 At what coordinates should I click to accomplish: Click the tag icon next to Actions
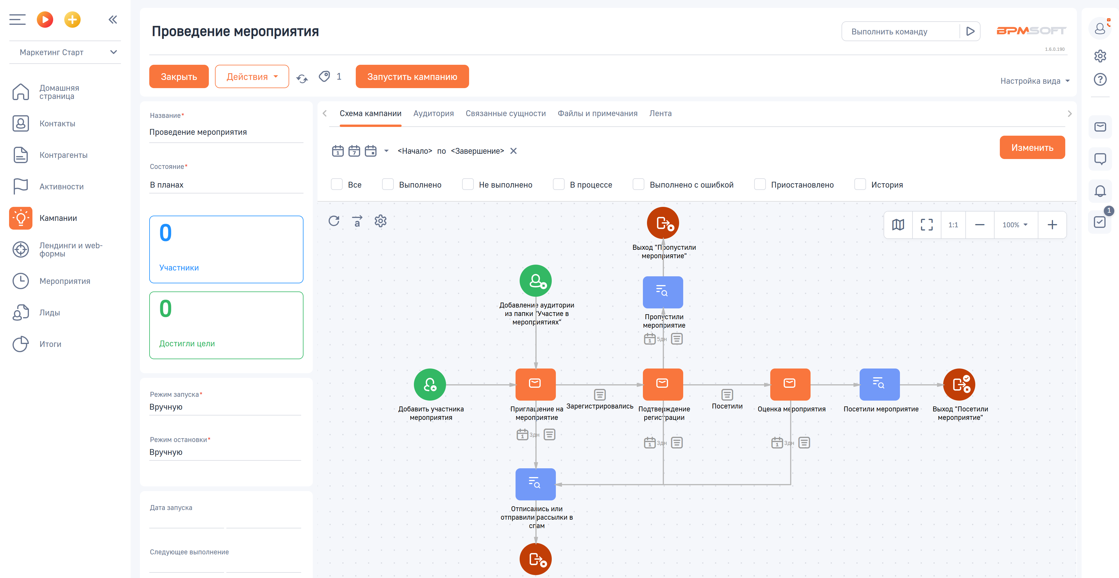[324, 76]
